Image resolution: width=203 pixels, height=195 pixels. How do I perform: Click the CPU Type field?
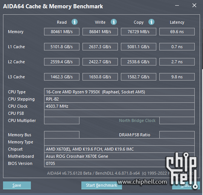click(119, 92)
